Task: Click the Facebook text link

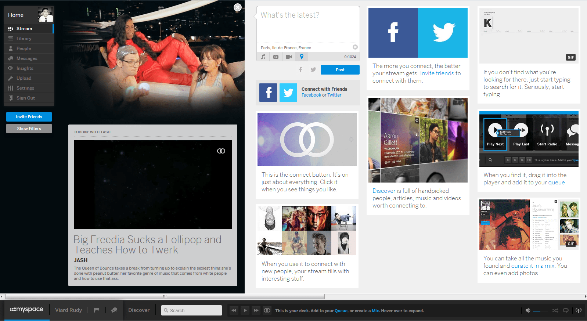Action: [311, 95]
